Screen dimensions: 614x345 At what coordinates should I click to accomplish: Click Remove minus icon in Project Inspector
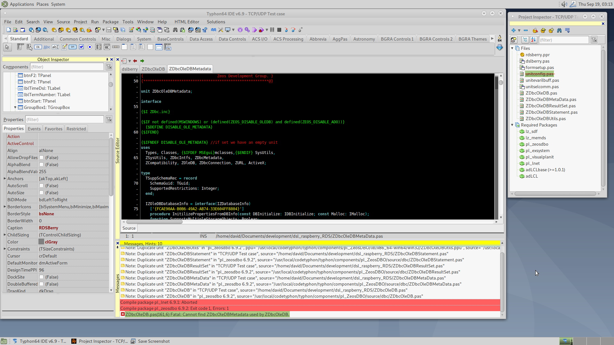tap(526, 31)
